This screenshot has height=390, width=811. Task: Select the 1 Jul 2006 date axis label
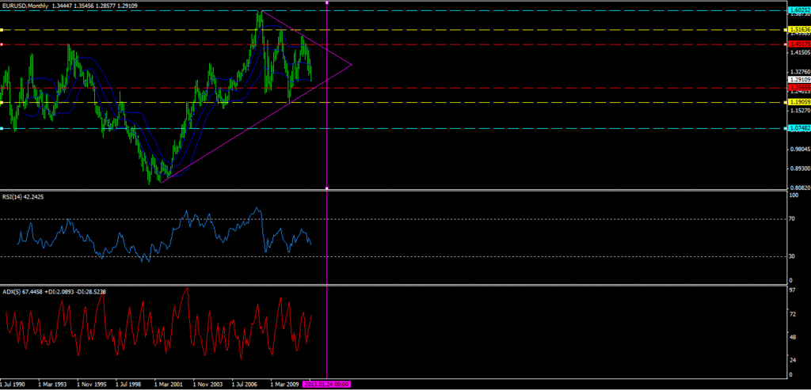point(246,384)
